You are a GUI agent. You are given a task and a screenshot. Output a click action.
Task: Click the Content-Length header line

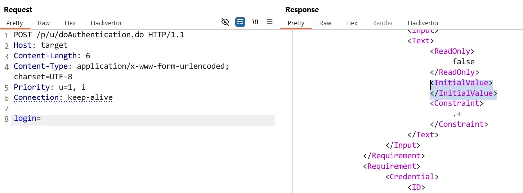click(x=52, y=56)
